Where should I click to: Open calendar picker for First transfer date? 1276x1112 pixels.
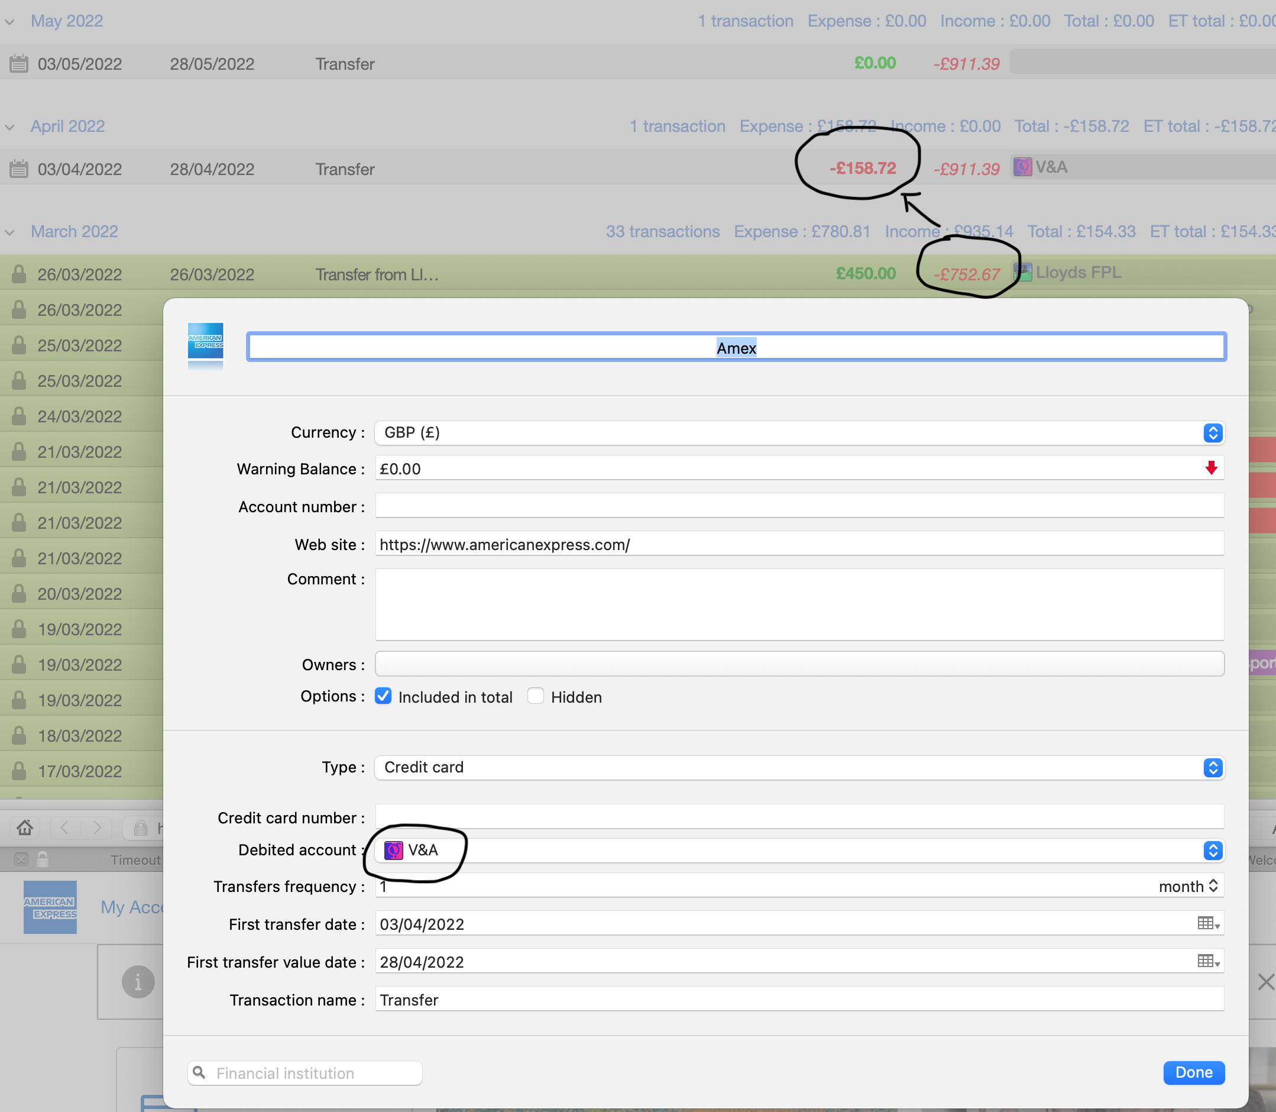pos(1209,924)
